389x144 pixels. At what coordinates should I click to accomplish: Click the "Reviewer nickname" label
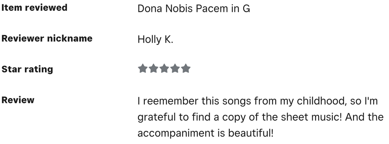tap(47, 38)
